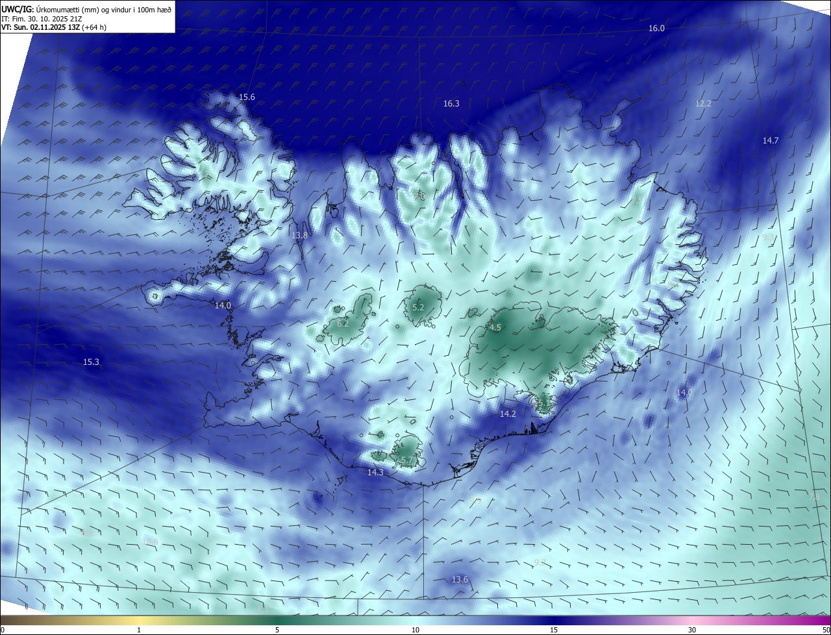Select the 13.6 value label
Viewport: 831px width, 635px height.
click(460, 579)
